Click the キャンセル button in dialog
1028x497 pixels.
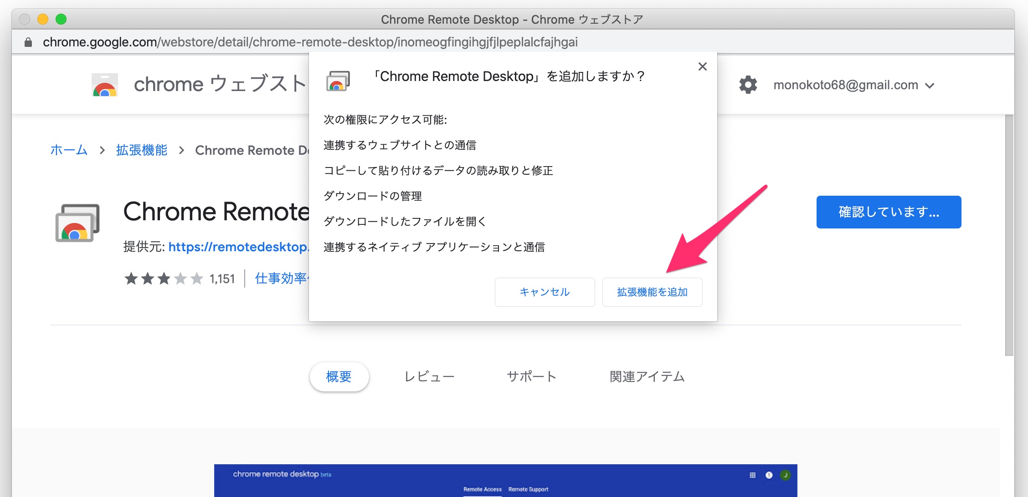click(x=545, y=292)
